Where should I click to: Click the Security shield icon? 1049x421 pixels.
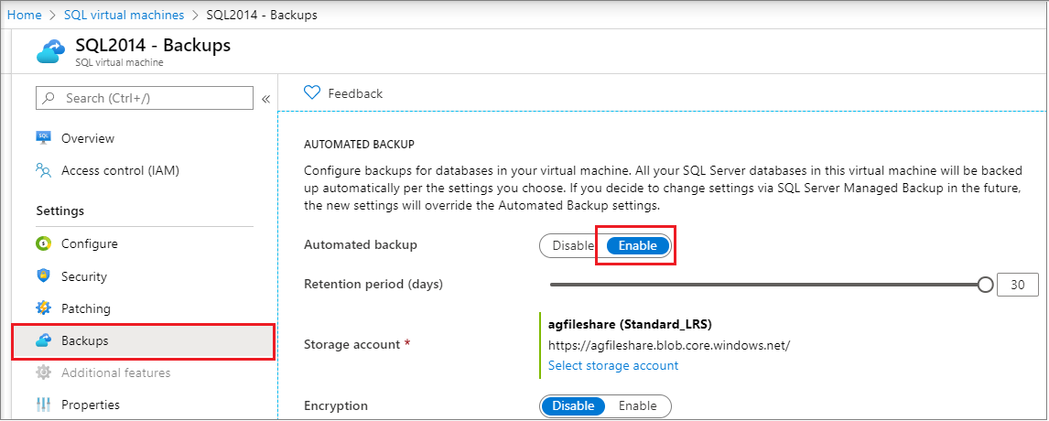pyautogui.click(x=43, y=276)
